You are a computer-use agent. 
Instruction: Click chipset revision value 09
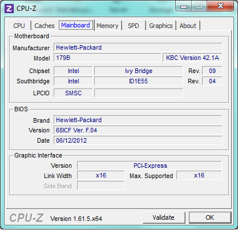(x=212, y=71)
